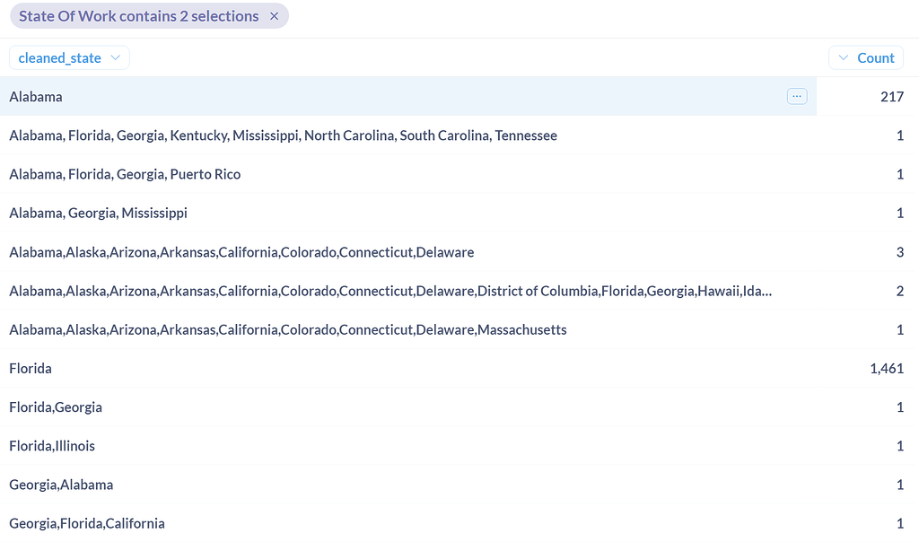Click the count value 217 for Alabama
The width and height of the screenshot is (919, 542).
tap(892, 96)
